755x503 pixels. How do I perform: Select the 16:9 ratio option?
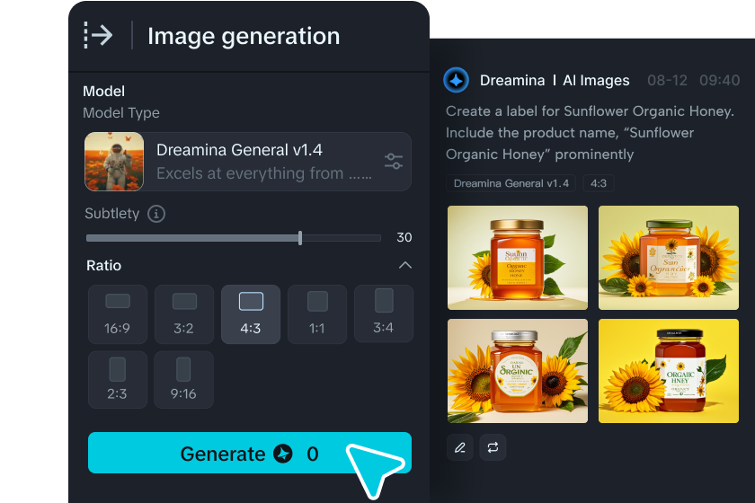tap(118, 314)
